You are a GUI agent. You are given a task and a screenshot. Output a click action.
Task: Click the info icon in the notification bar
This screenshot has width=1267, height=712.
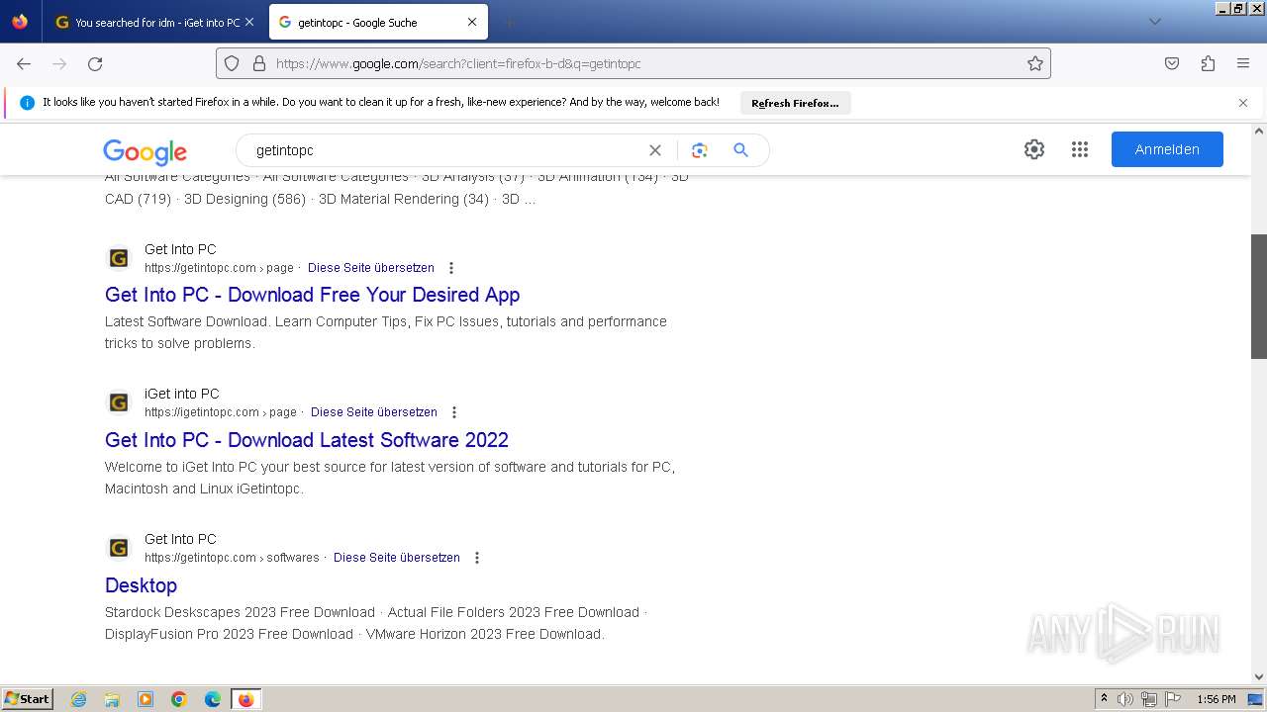(x=27, y=103)
